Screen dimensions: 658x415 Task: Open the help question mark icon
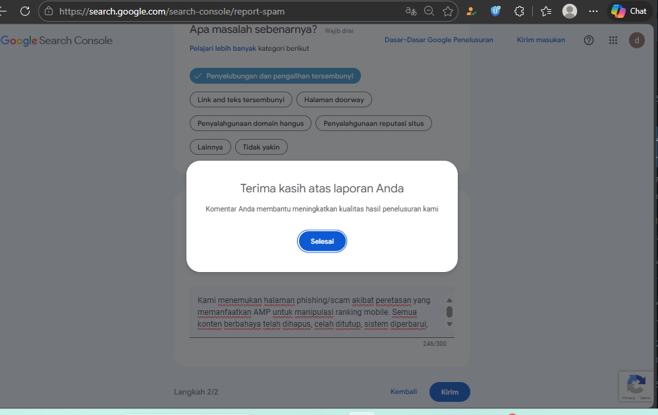(589, 40)
